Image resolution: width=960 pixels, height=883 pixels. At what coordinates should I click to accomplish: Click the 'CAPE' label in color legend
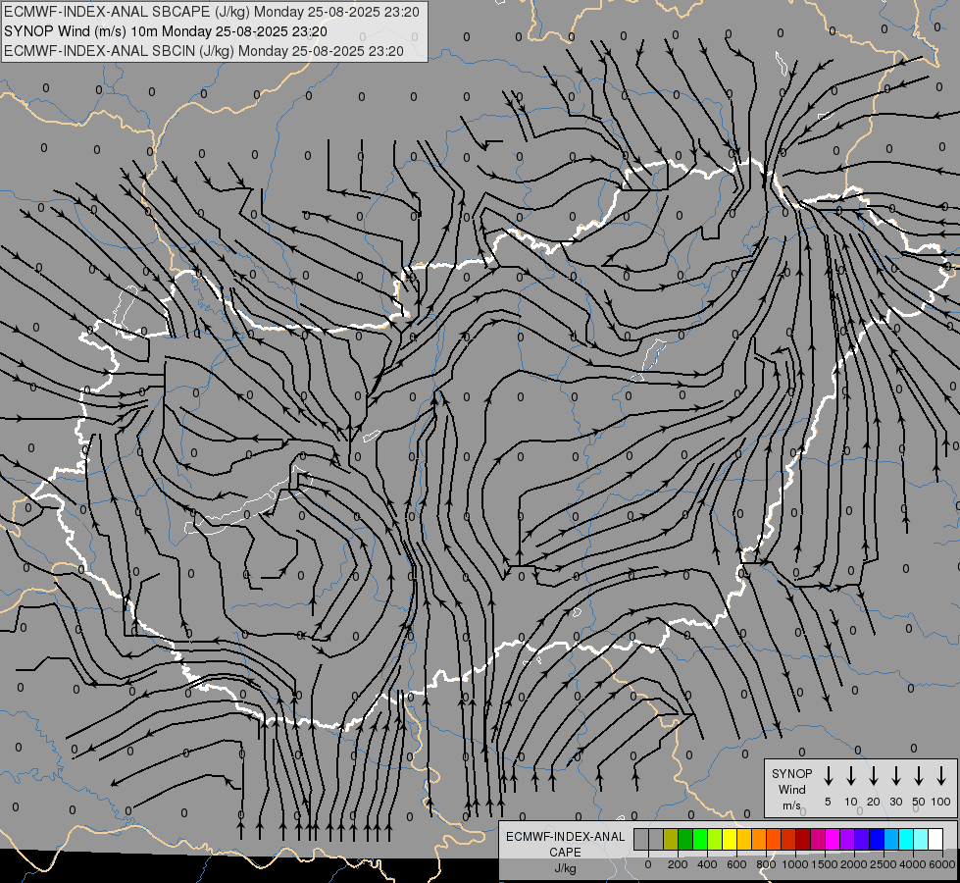[565, 853]
